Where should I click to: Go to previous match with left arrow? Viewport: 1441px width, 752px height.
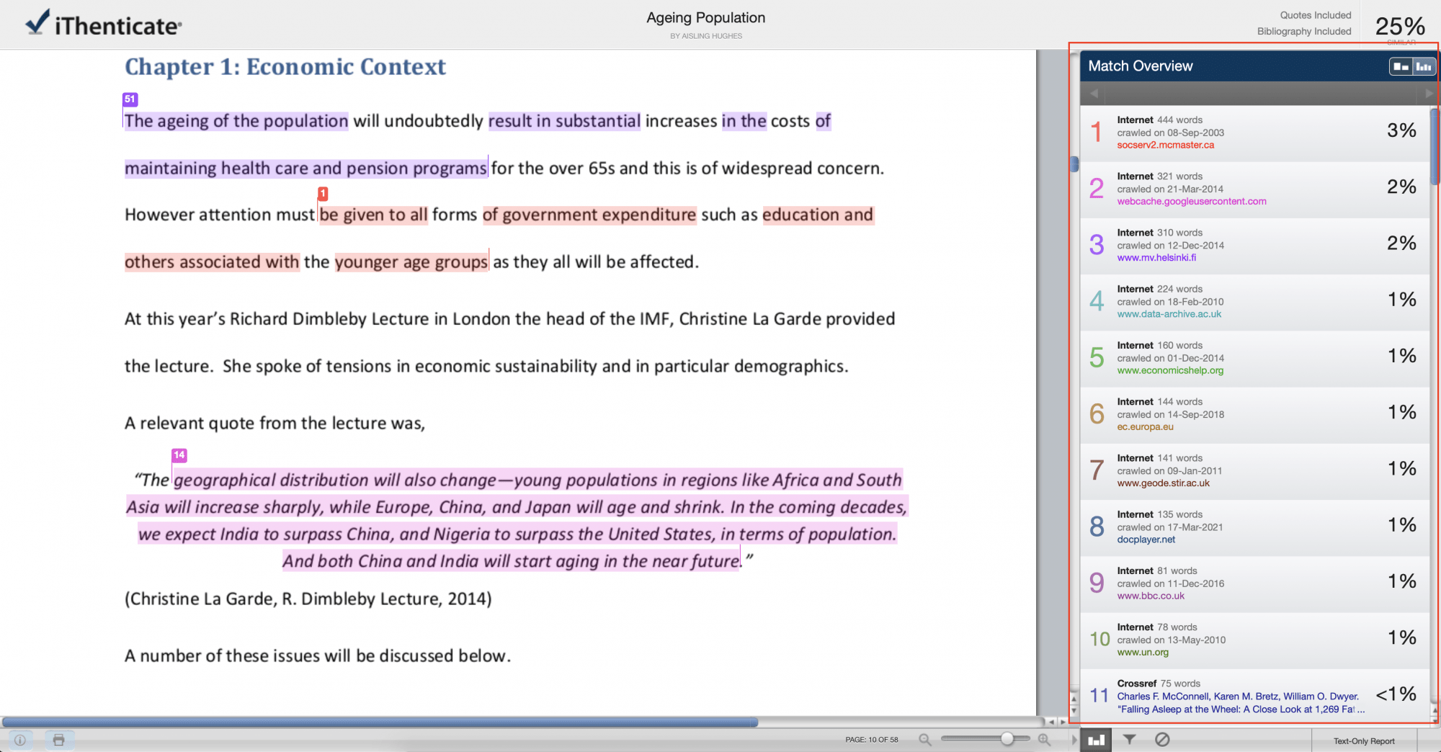click(1094, 94)
